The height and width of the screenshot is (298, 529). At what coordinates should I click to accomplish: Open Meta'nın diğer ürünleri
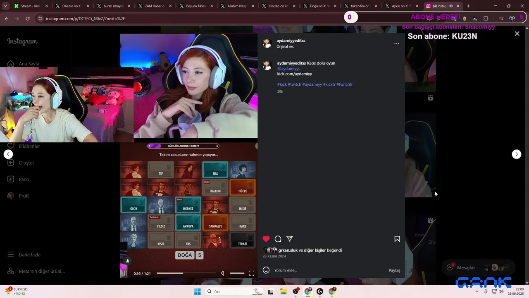coord(36,271)
